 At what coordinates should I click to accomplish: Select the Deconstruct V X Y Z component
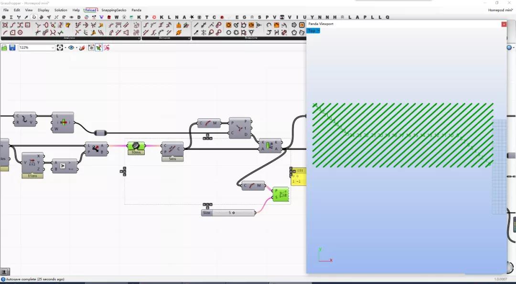pos(32,163)
